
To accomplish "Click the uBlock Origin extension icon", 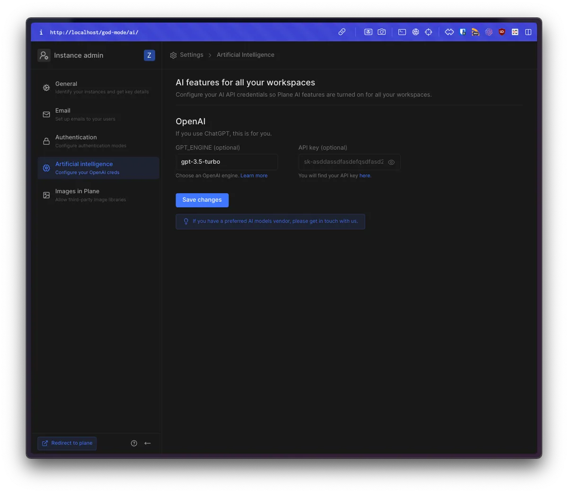I will (502, 32).
